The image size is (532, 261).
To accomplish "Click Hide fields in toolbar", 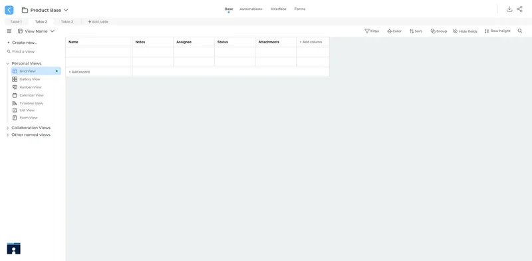I will 465,31.
